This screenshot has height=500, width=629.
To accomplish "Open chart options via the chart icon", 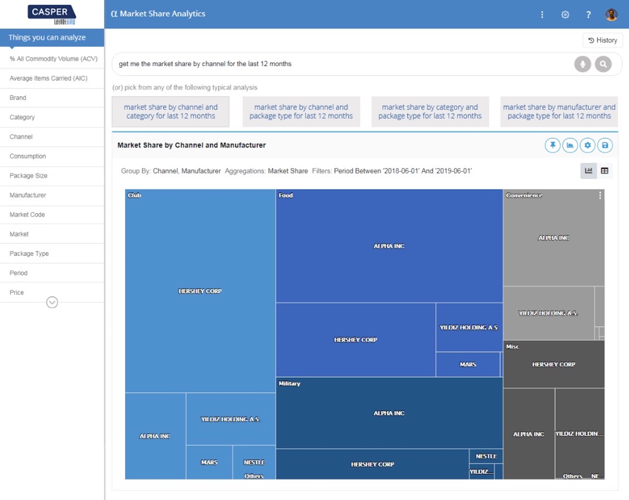I will click(x=570, y=145).
